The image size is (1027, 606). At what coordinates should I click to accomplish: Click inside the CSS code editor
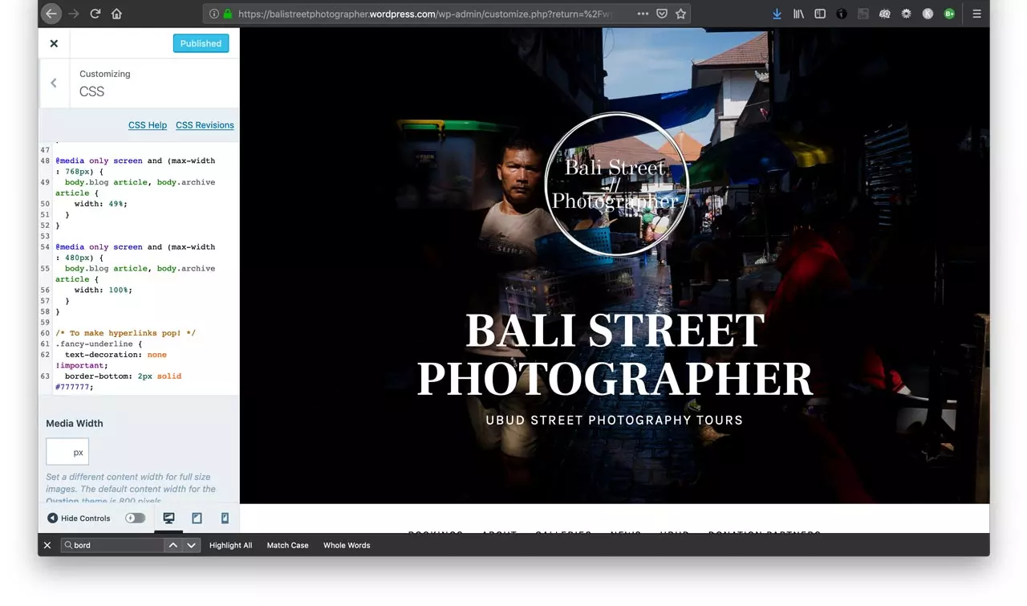point(139,267)
